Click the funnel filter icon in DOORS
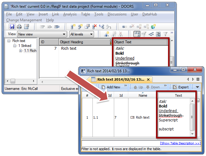The width and height of the screenshot is (206, 156). (165, 34)
